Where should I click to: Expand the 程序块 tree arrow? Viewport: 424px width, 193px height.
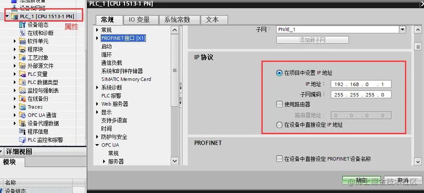click(15, 49)
